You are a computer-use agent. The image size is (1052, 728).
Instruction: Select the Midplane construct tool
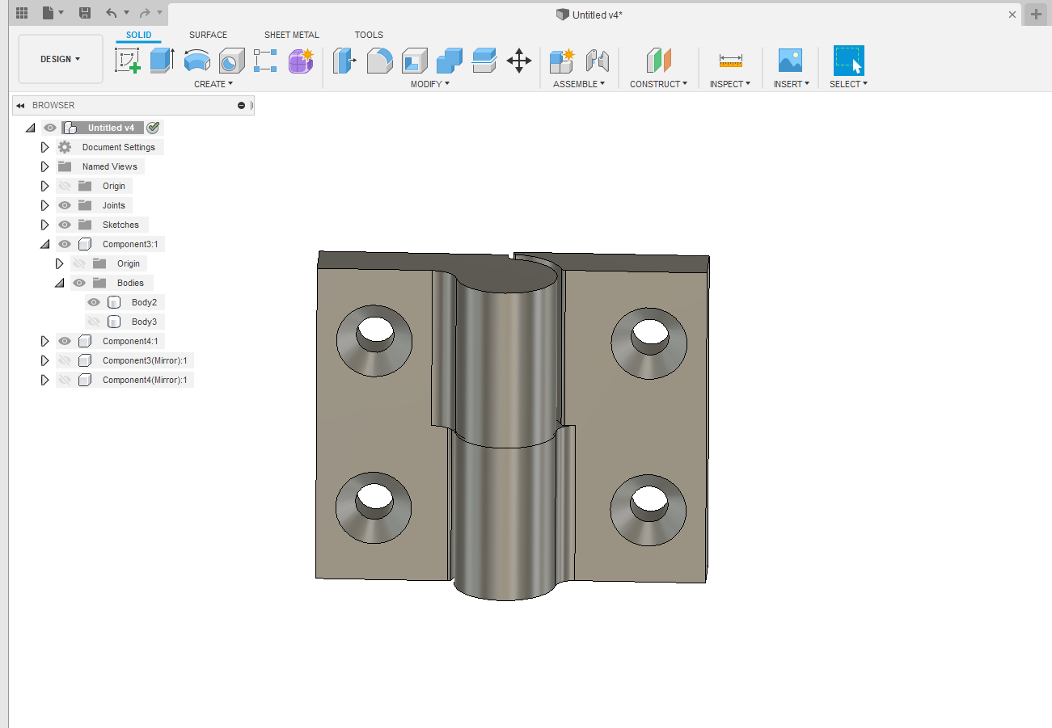[659, 61]
